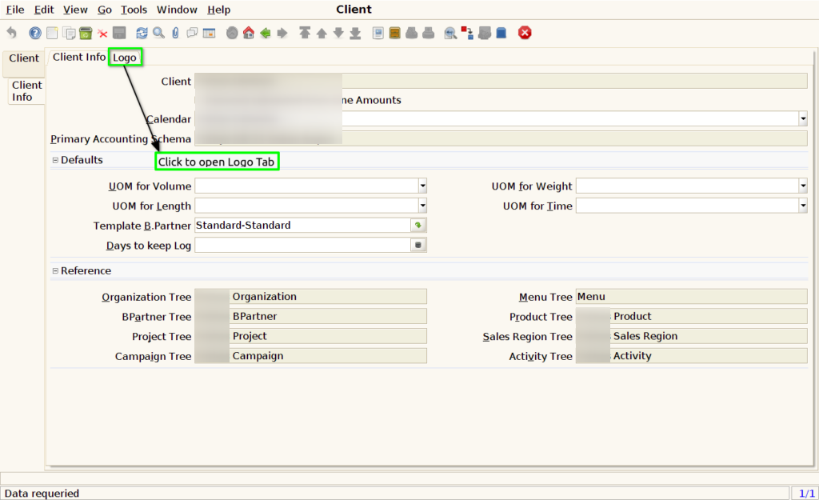Create a new record with the blank page icon
Viewport: 819px width, 500px height.
[52, 33]
